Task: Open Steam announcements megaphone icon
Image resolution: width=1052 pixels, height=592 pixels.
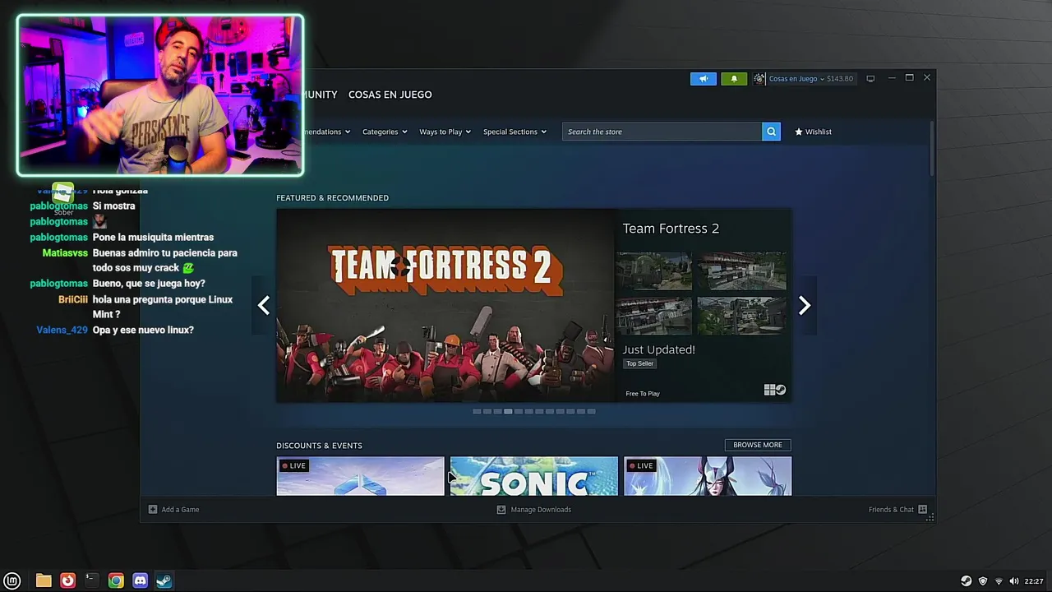Action: pyautogui.click(x=703, y=79)
